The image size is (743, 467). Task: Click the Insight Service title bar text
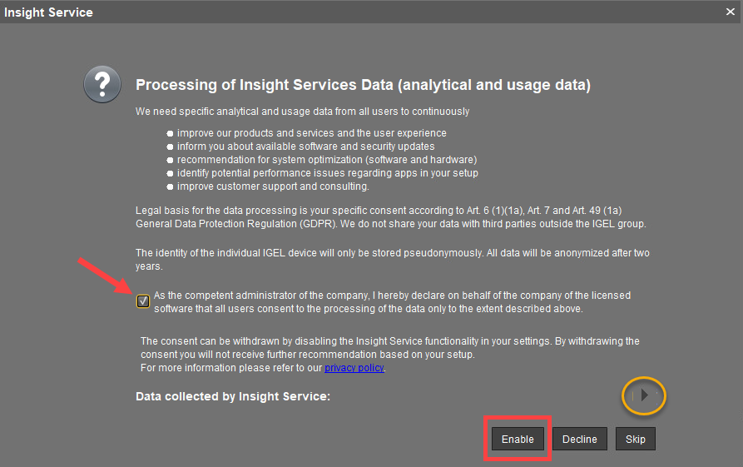point(48,12)
